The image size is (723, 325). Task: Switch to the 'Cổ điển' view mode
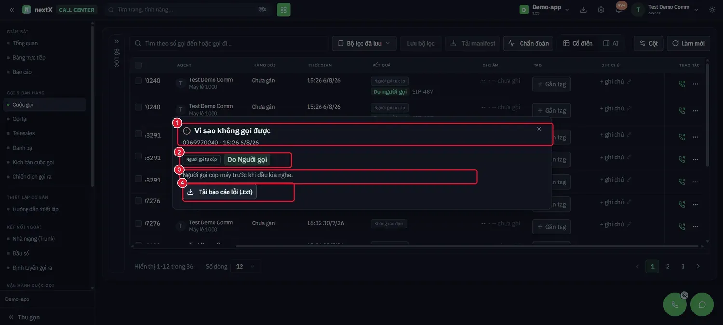pyautogui.click(x=578, y=43)
